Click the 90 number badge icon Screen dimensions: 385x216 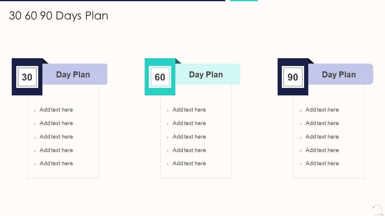pos(293,77)
